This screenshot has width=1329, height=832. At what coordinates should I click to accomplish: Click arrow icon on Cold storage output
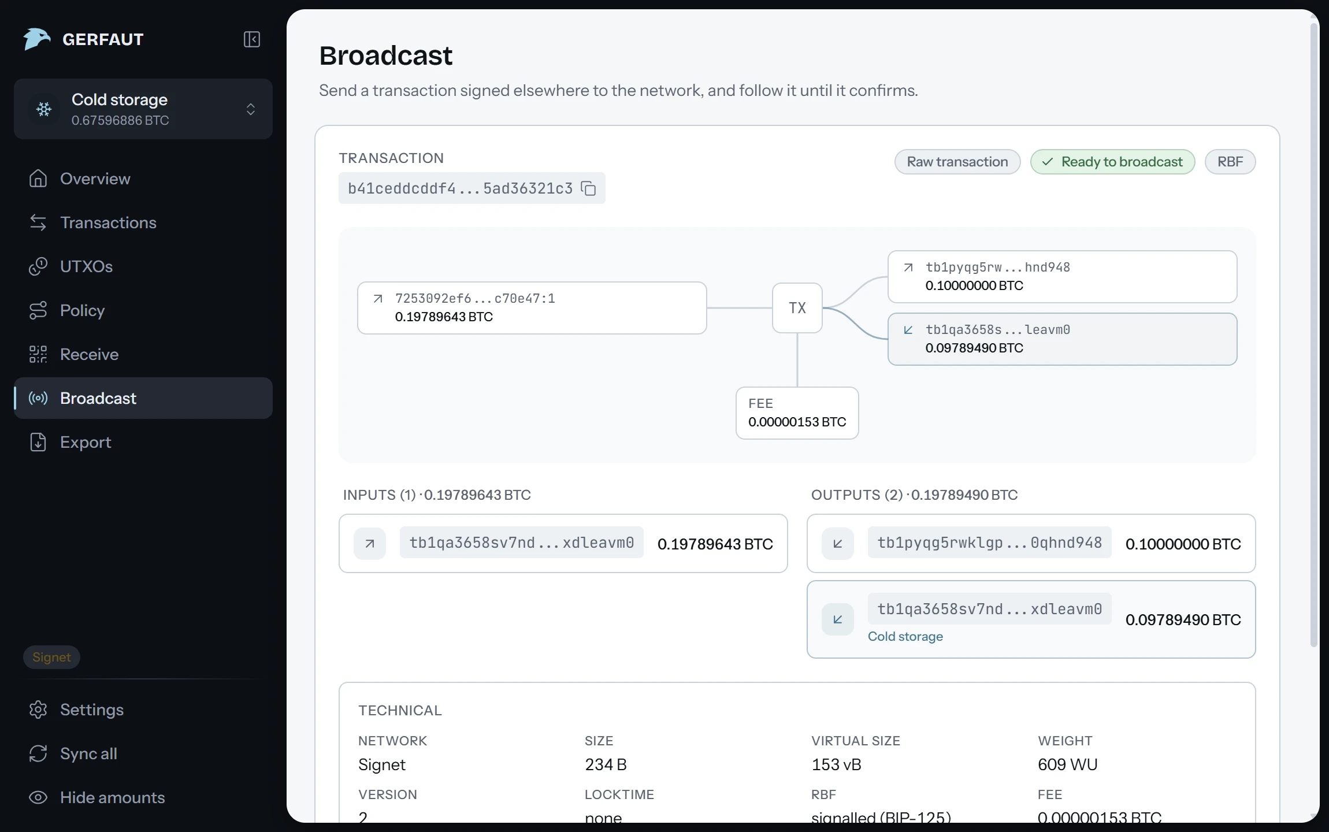pos(838,619)
